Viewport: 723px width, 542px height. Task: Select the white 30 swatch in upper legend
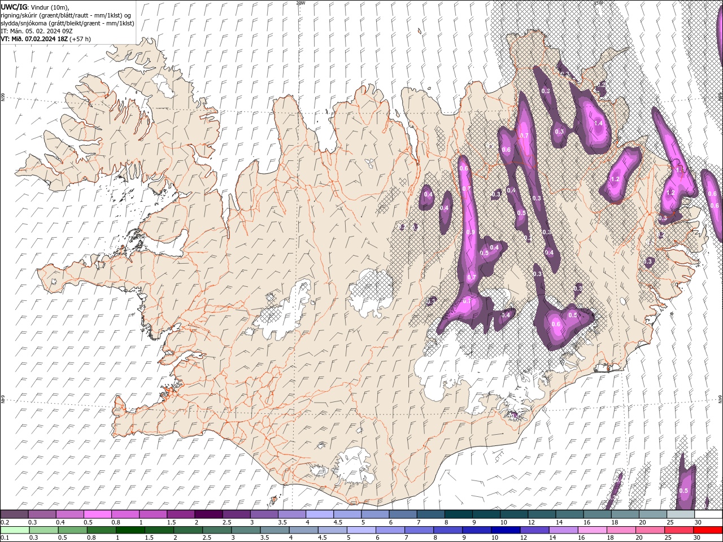tap(708, 514)
